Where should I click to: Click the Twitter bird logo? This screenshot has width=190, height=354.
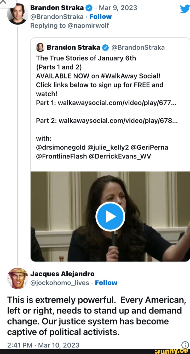[185, 9]
